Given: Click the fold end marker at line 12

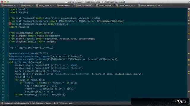Looking at the screenshot, I should [x=8, y=42].
